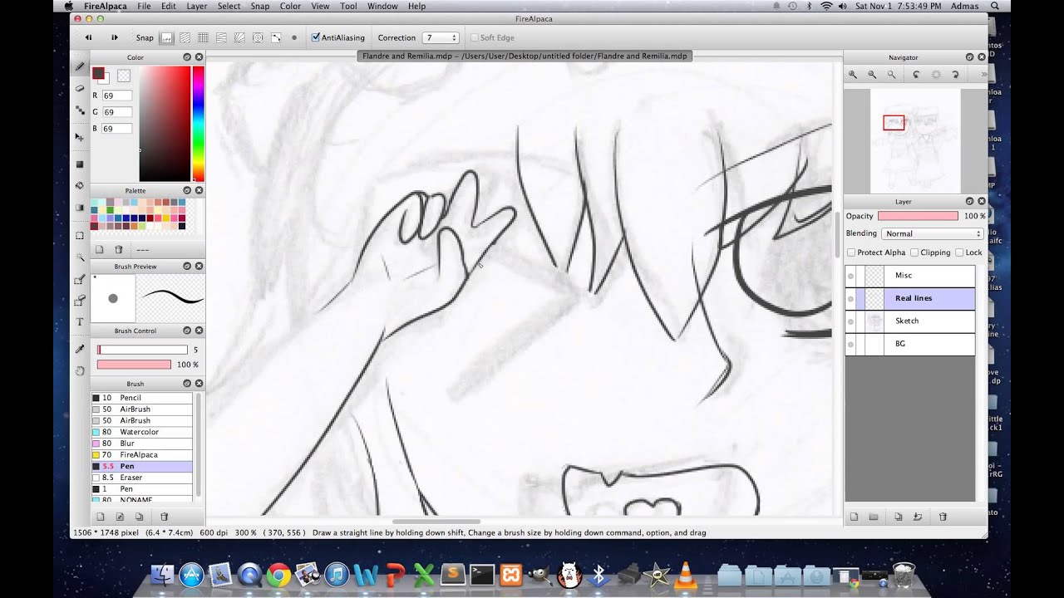Collapse the Palette panel
Image resolution: width=1064 pixels, height=598 pixels.
pyautogui.click(x=186, y=190)
